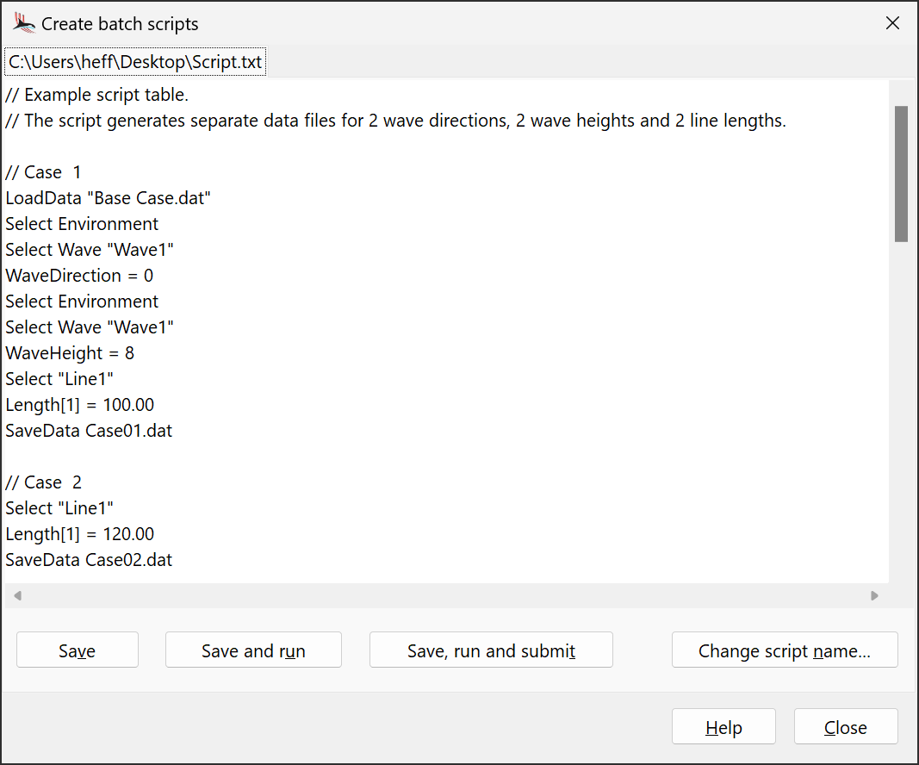This screenshot has height=765, width=919.
Task: Click the vertical scrollbar thumb
Action: pos(901,173)
